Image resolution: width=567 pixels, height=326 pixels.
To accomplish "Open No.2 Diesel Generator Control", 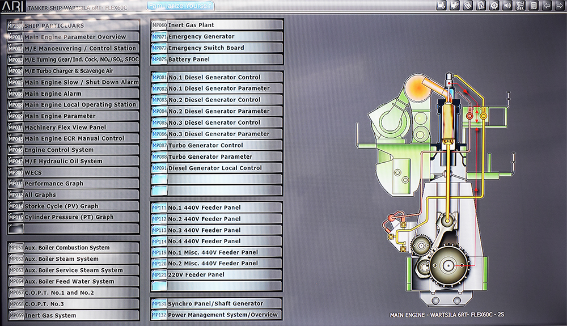I will tap(217, 100).
